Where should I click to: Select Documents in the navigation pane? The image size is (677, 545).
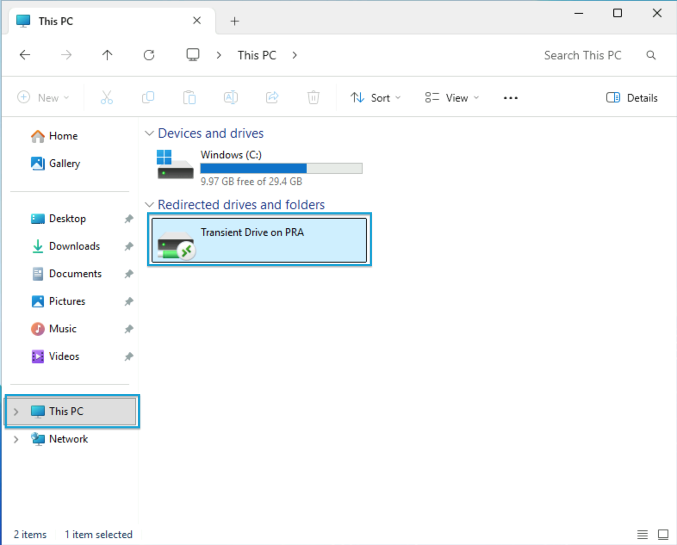(75, 274)
